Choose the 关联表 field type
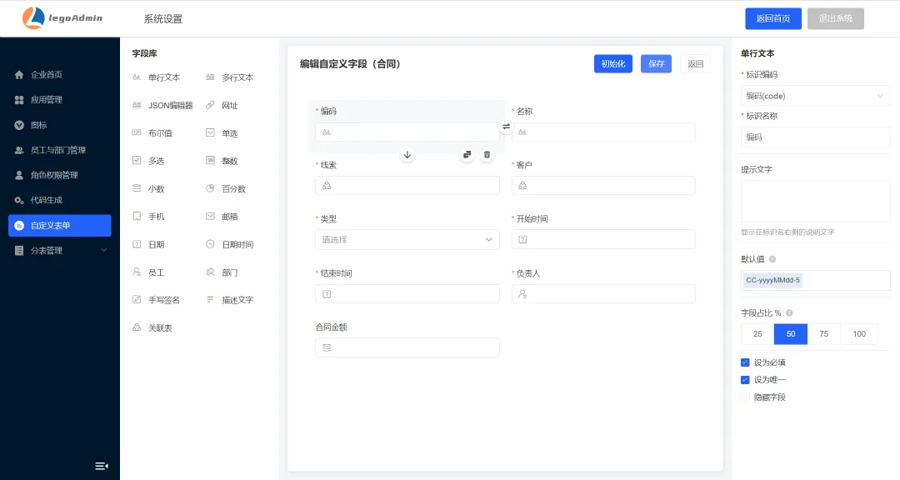The width and height of the screenshot is (900, 480). [159, 328]
